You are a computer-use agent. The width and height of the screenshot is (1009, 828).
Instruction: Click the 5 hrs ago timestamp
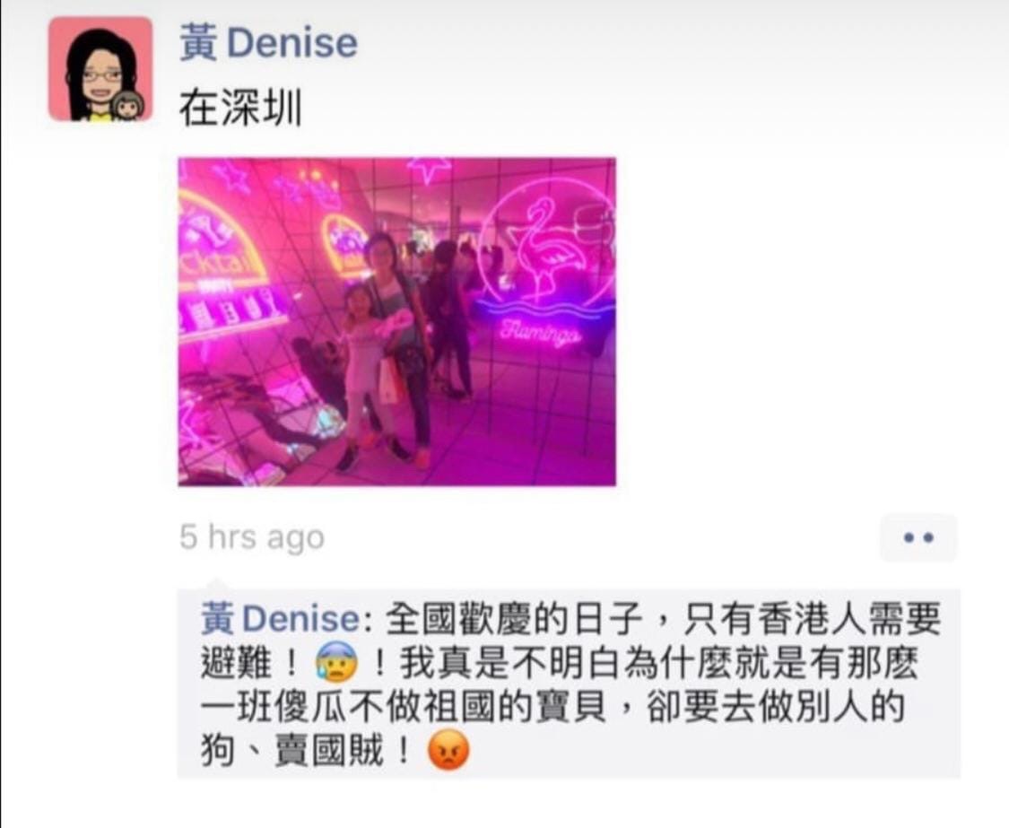coord(252,537)
